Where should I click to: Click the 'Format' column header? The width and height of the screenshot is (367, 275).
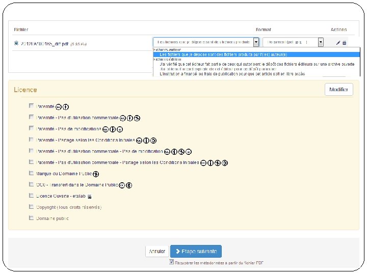pos(264,30)
